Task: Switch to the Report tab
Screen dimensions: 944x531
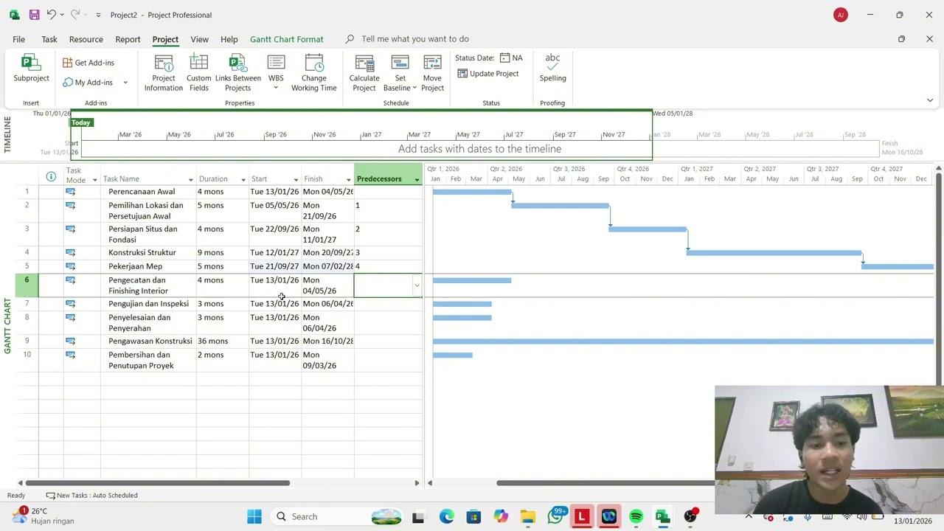Action: point(128,39)
